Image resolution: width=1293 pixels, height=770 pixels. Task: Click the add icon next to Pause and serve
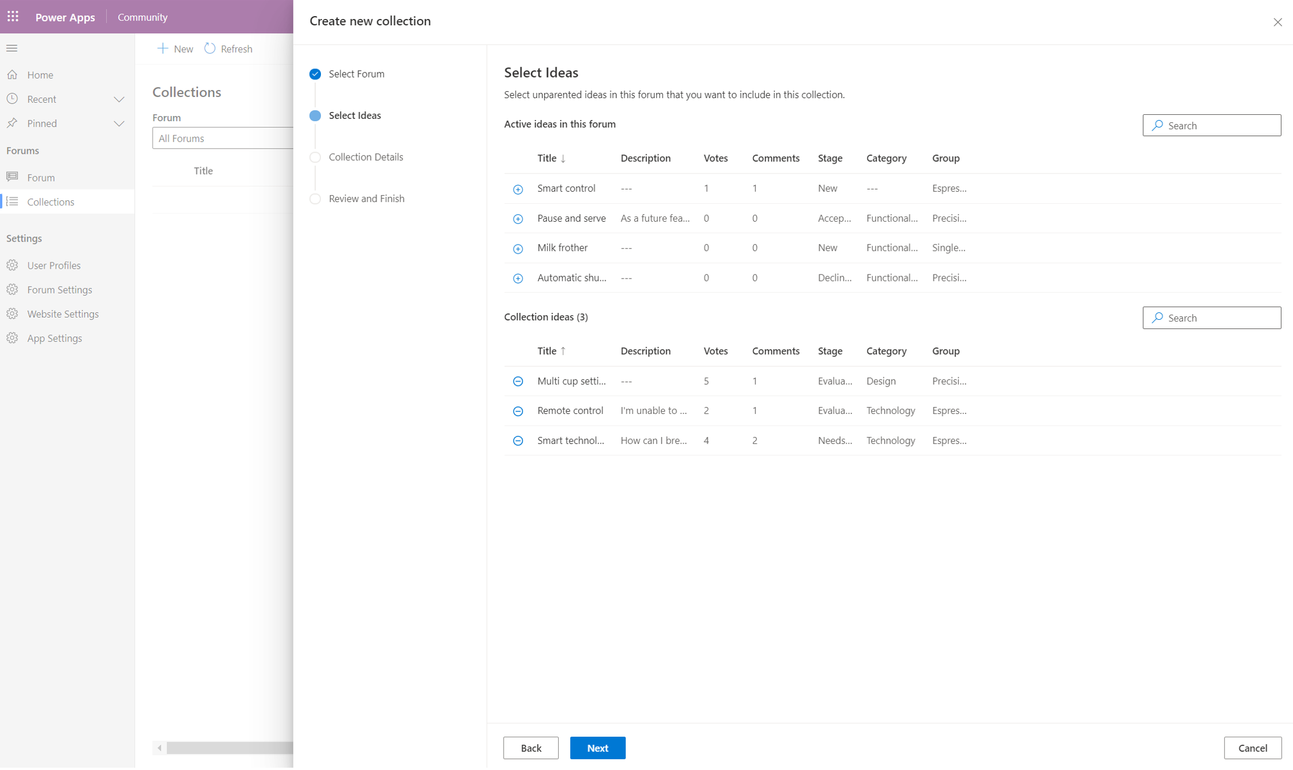pos(518,218)
